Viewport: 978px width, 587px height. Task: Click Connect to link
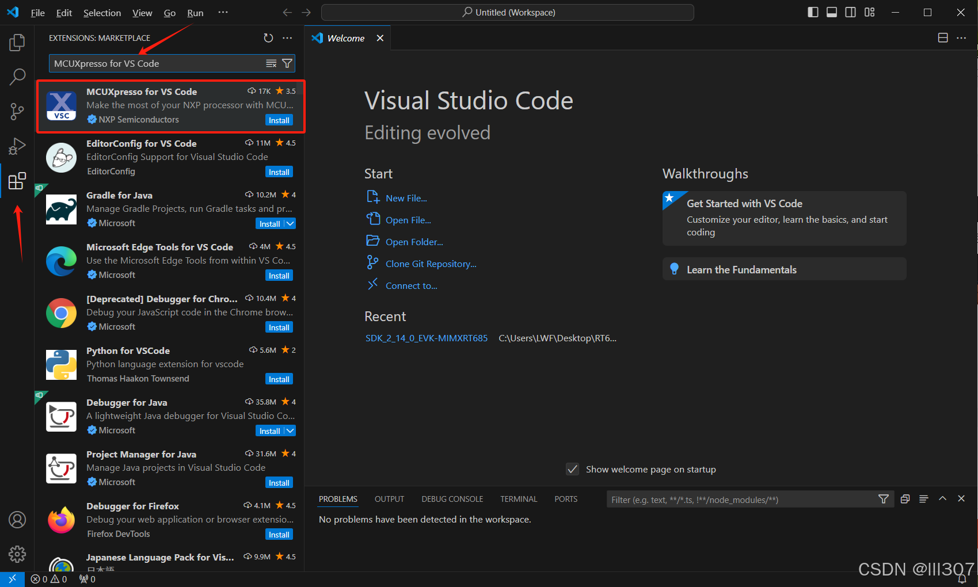412,285
